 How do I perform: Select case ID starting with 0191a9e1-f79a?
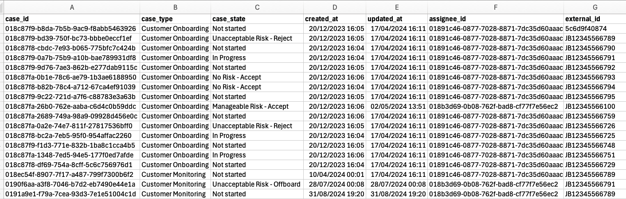(71, 194)
